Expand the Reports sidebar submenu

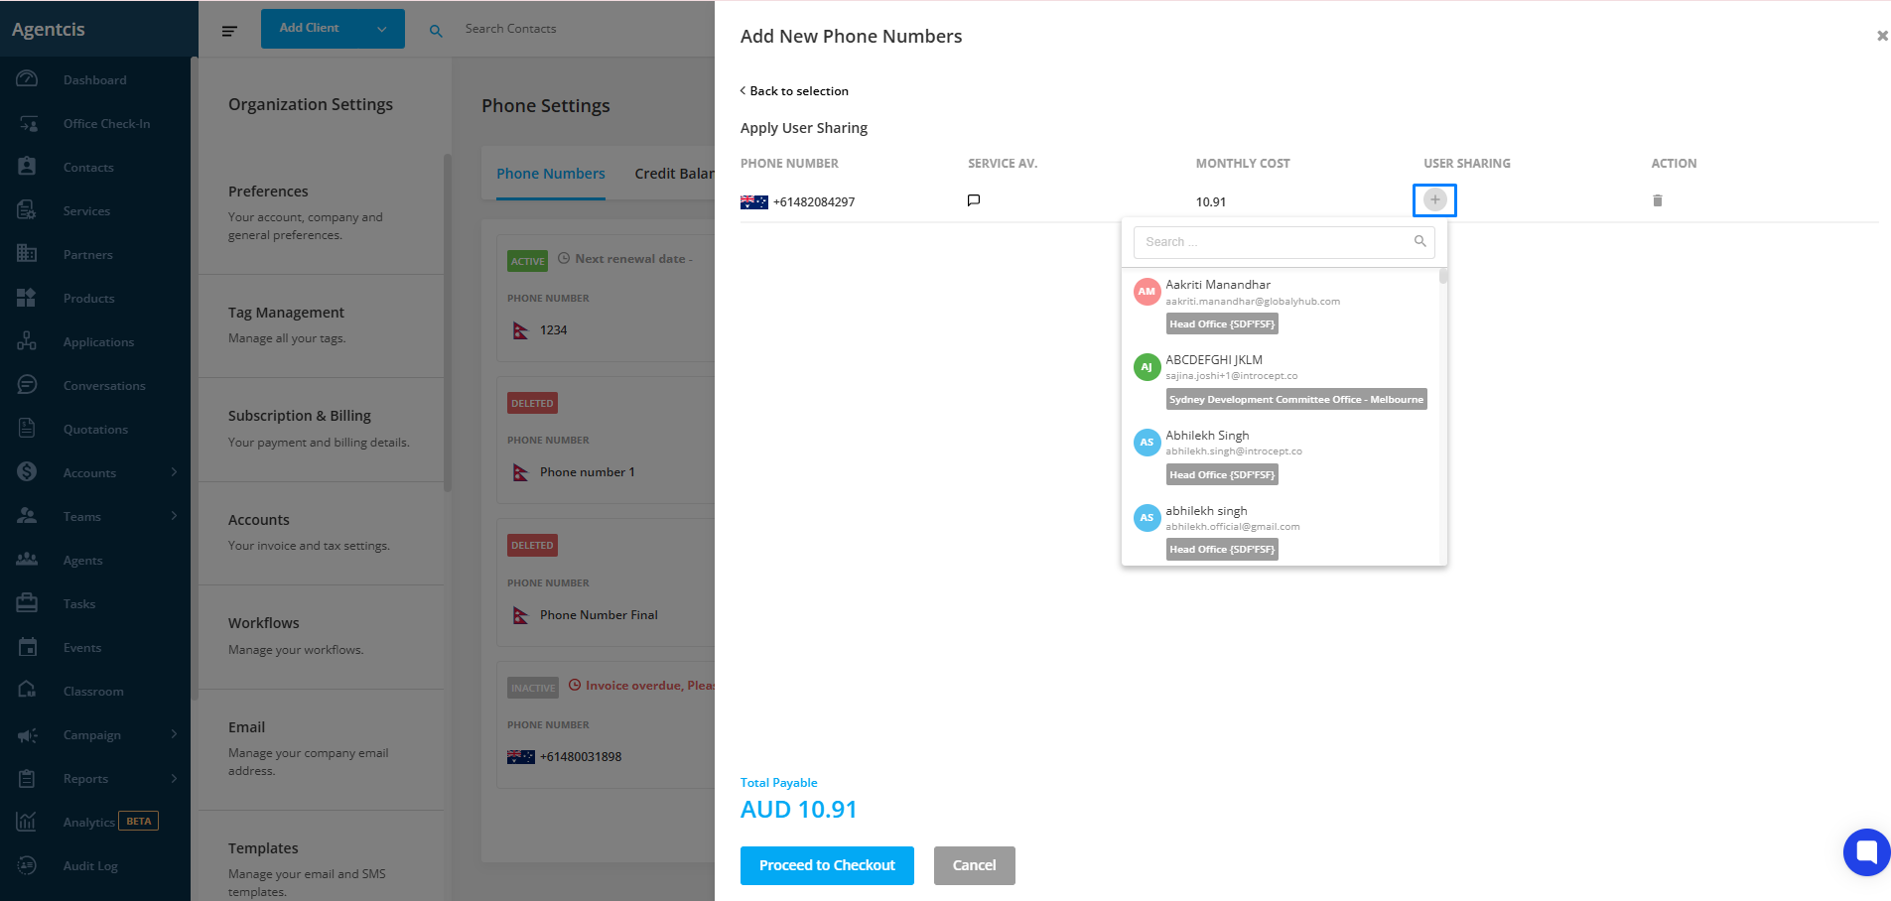tap(174, 778)
